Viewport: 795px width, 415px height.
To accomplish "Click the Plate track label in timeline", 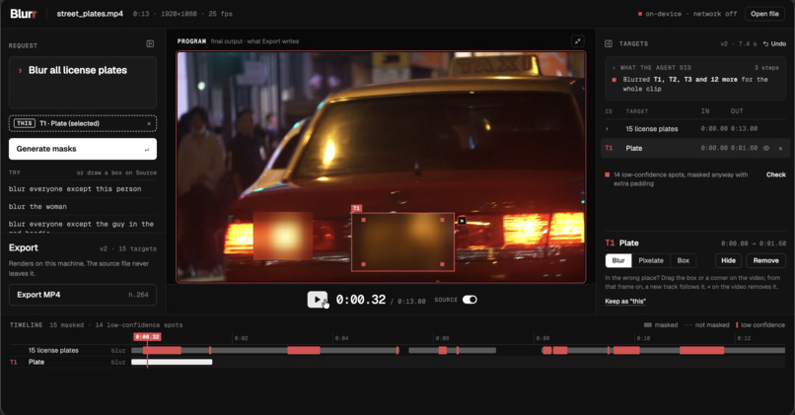I will pyautogui.click(x=36, y=362).
